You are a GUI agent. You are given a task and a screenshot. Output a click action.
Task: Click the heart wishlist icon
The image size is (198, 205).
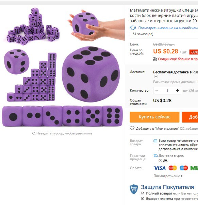(x=132, y=128)
